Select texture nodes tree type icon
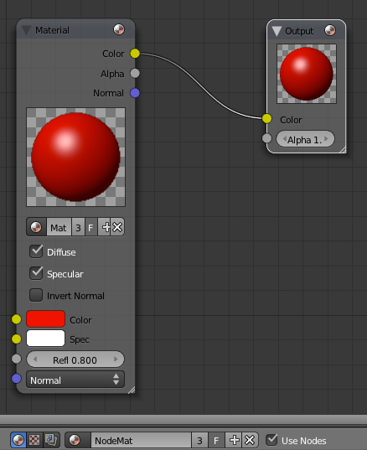The image size is (367, 450). pyautogui.click(x=34, y=440)
